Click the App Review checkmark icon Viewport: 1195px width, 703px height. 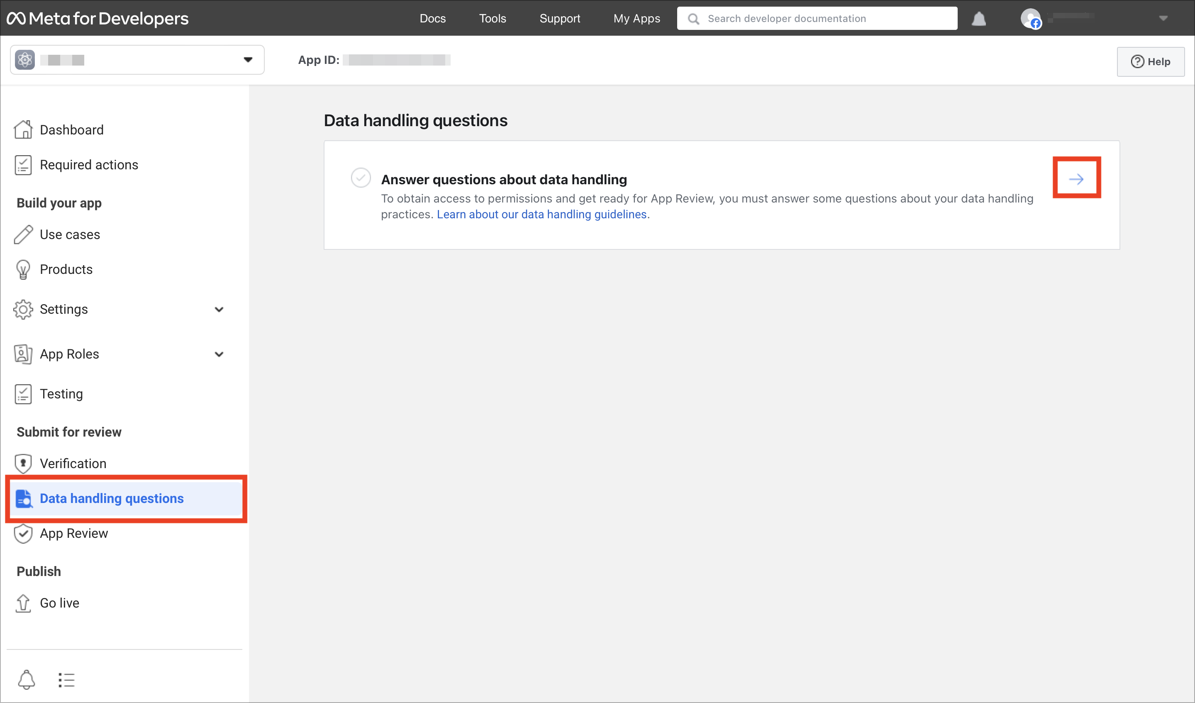click(23, 533)
